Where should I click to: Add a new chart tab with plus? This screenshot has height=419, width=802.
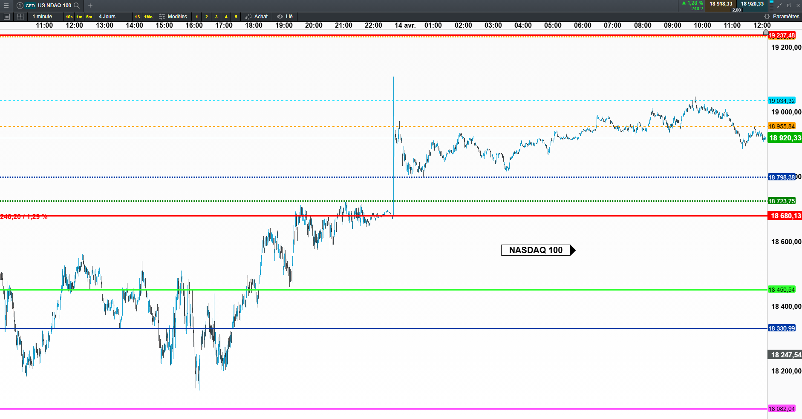coord(90,6)
